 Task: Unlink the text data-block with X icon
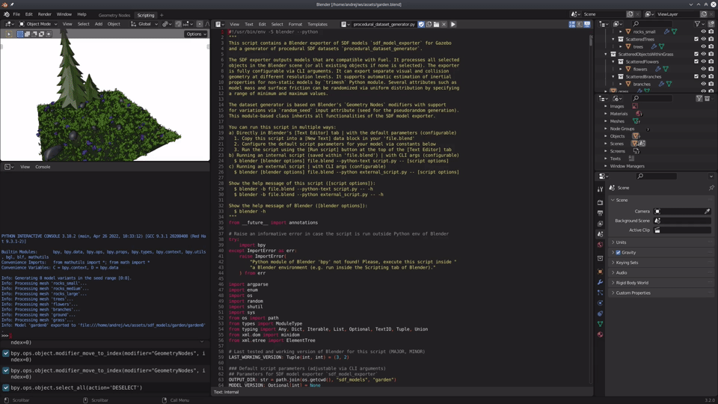[444, 24]
